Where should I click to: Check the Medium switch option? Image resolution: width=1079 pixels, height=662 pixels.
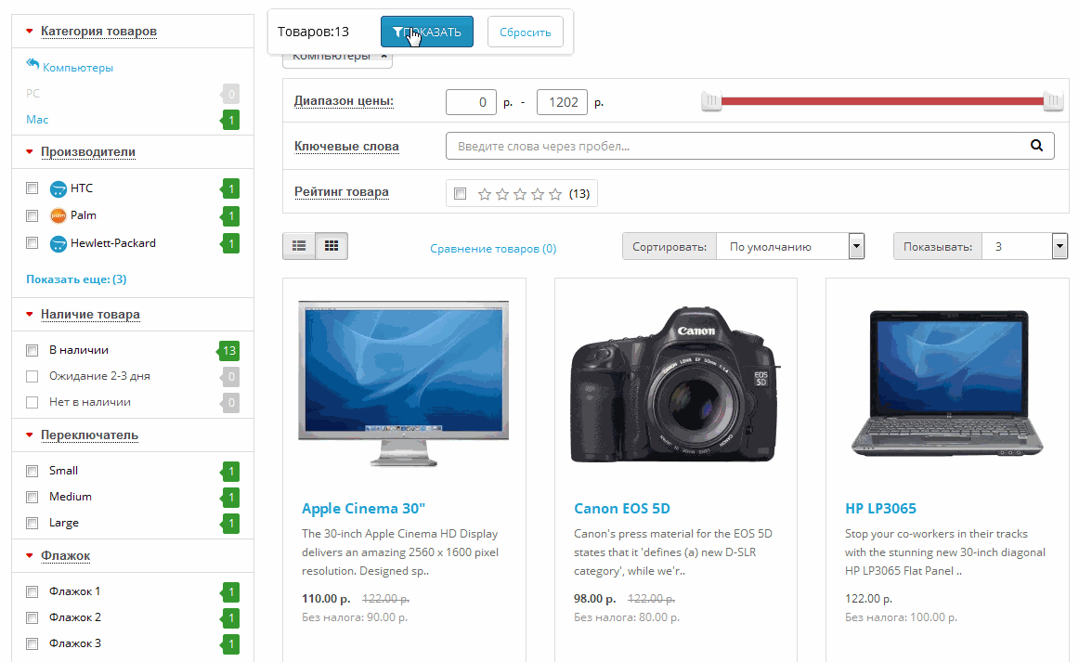pyautogui.click(x=32, y=497)
